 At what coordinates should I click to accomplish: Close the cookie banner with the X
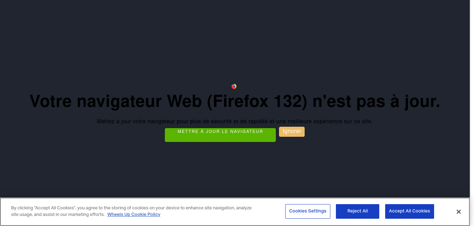click(x=458, y=212)
